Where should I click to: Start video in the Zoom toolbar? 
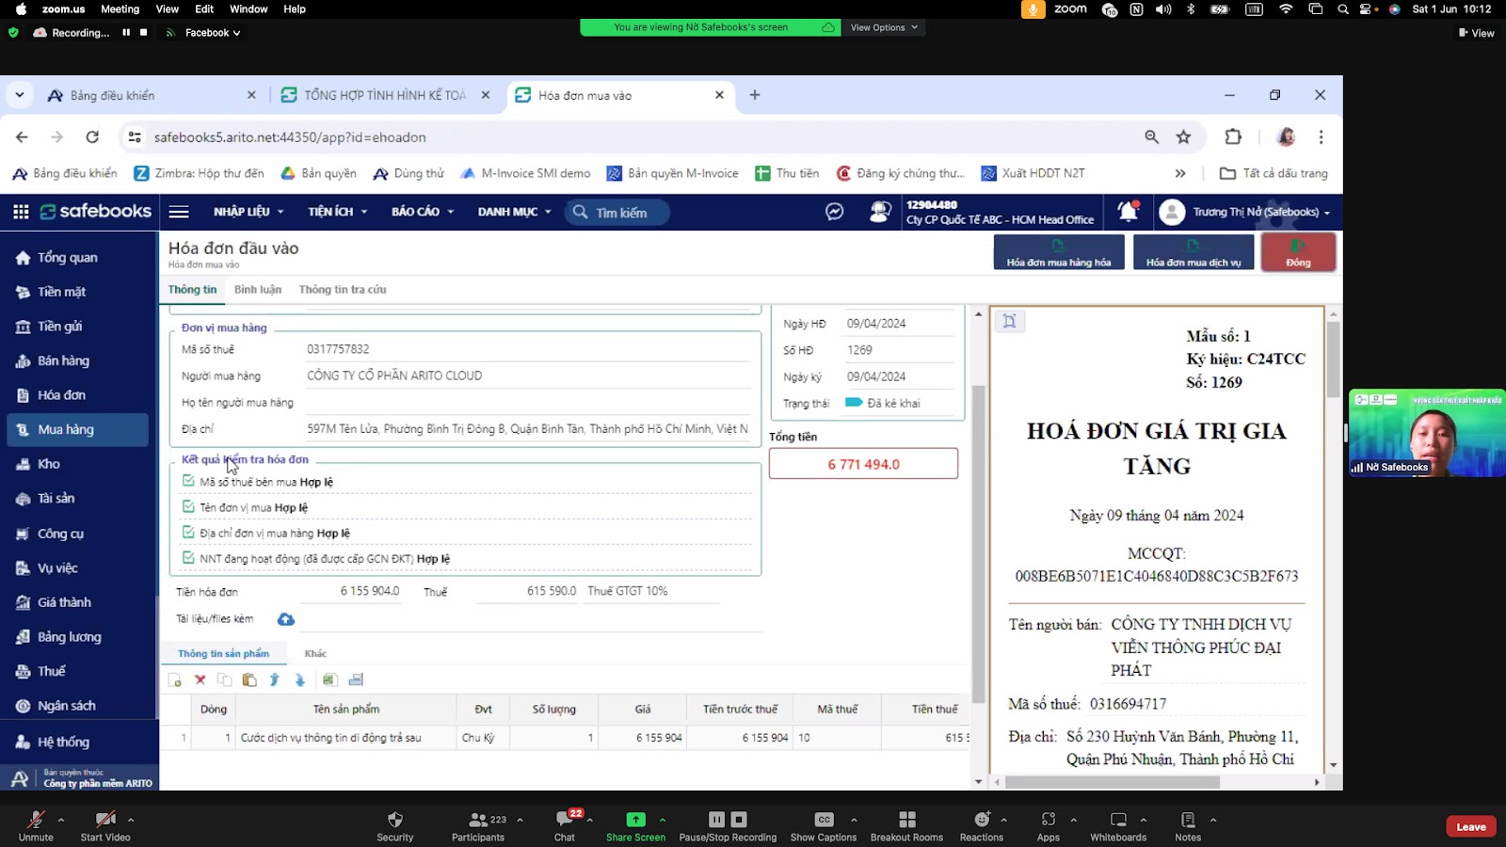point(105,825)
